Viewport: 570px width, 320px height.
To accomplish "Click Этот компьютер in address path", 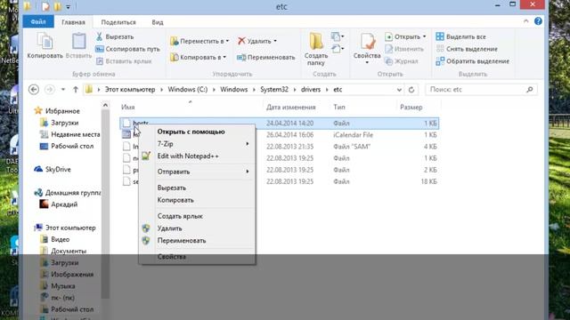I will (130, 89).
